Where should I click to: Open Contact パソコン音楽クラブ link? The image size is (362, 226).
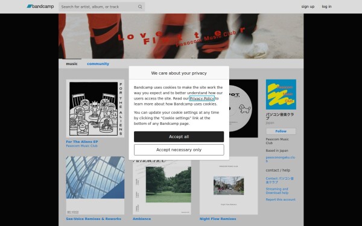coord(279,180)
